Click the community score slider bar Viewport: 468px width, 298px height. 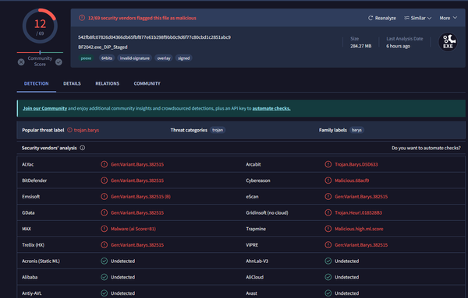click(x=40, y=52)
